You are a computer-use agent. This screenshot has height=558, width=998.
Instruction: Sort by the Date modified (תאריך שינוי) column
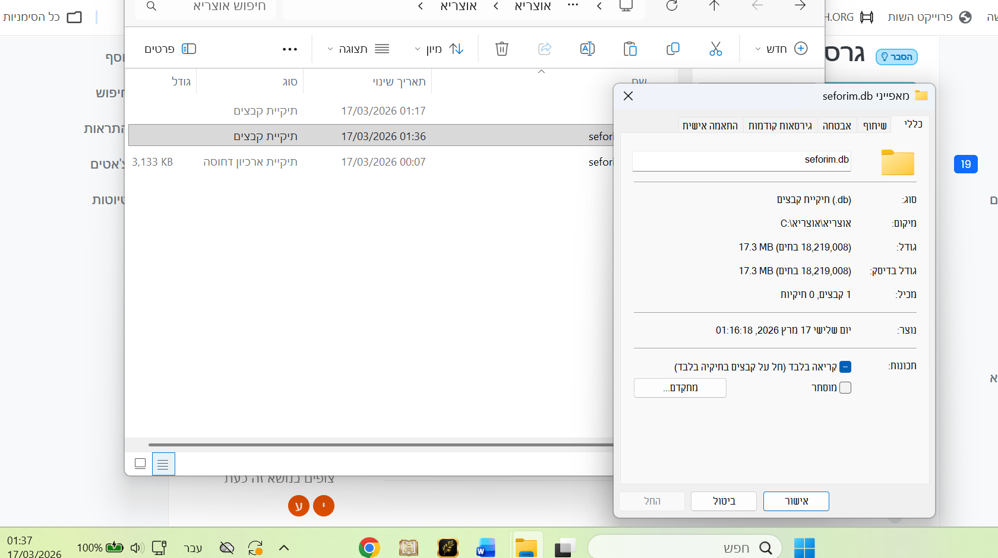point(368,81)
